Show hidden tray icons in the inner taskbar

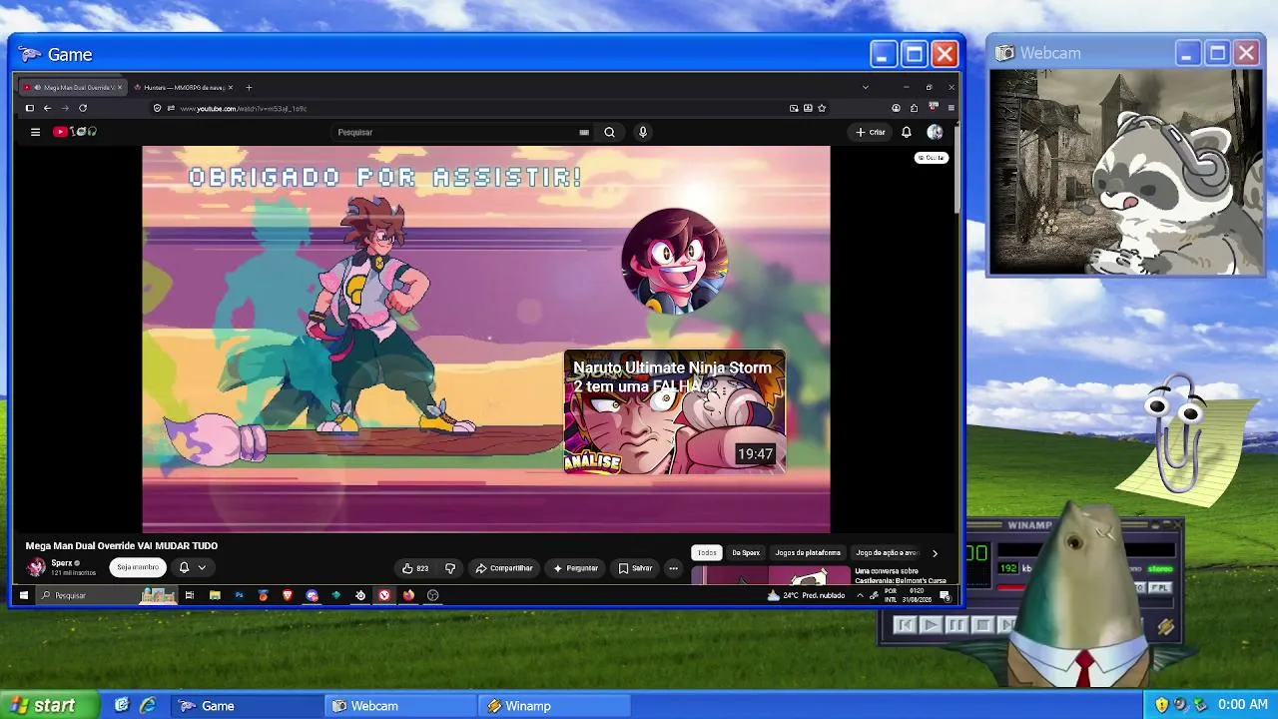(x=860, y=595)
